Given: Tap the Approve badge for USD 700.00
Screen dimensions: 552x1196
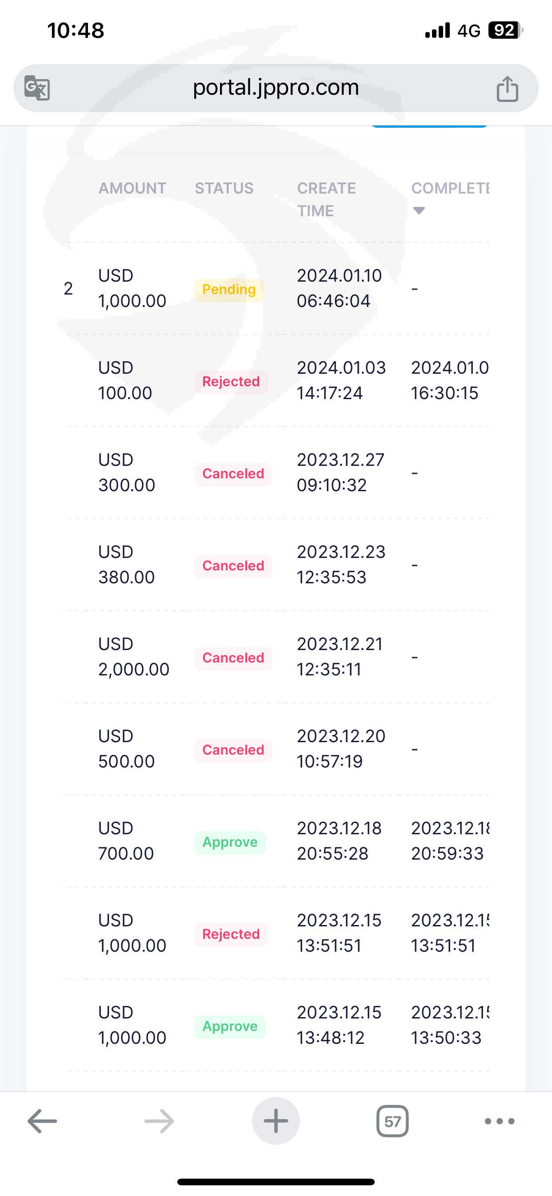Looking at the screenshot, I should pos(230,842).
